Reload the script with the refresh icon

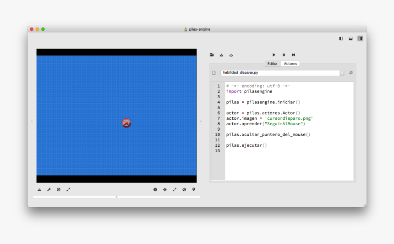pos(351,73)
